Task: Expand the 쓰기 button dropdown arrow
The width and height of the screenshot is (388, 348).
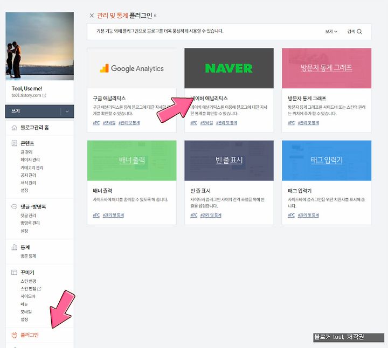Action: pos(67,112)
